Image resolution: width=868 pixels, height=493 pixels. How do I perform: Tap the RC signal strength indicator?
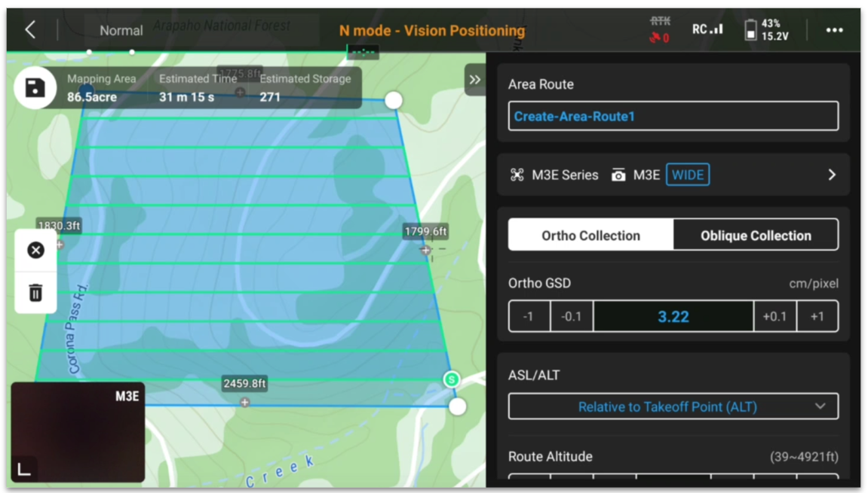point(707,29)
